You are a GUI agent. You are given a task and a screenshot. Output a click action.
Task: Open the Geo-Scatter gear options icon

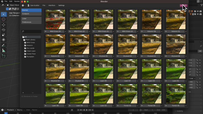23,5
